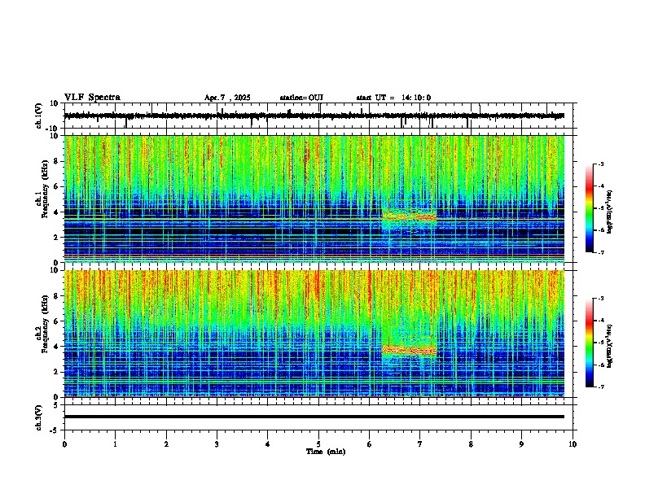The height and width of the screenshot is (498, 645).
Task: Click time-axis tick label "0"
Action: [64, 444]
